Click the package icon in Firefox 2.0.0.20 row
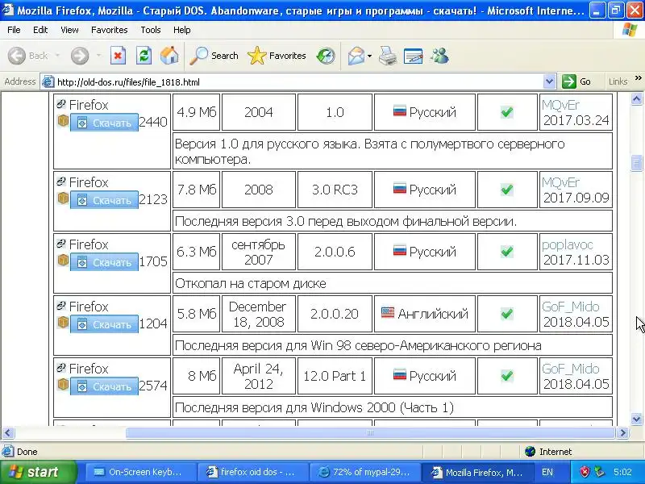Image resolution: width=645 pixels, height=484 pixels. coord(63,323)
